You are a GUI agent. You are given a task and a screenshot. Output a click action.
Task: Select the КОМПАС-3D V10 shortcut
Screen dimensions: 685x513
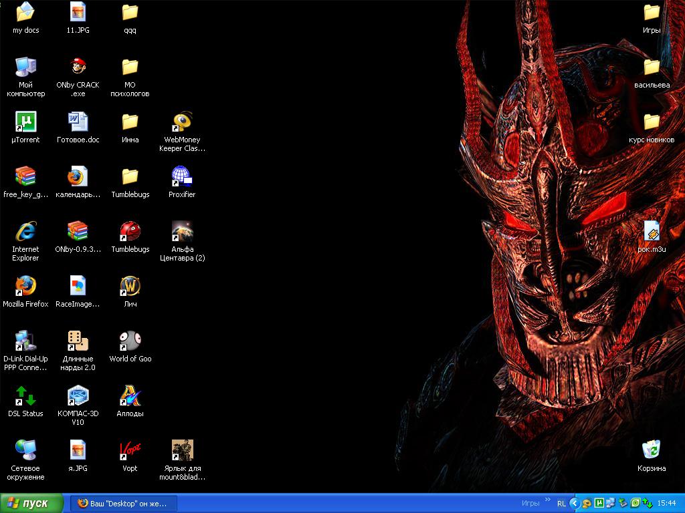(x=78, y=395)
